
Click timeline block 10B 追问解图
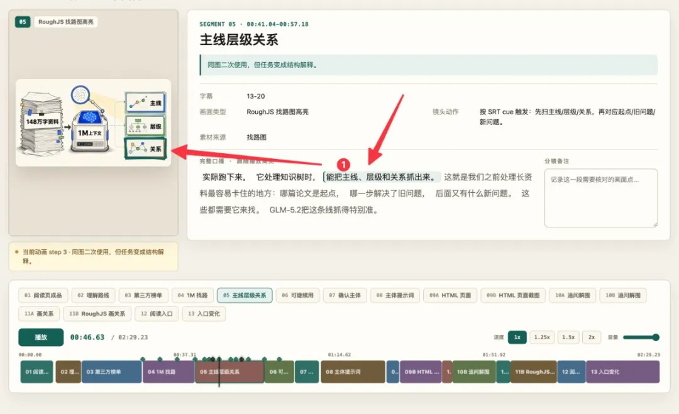pyautogui.click(x=474, y=372)
